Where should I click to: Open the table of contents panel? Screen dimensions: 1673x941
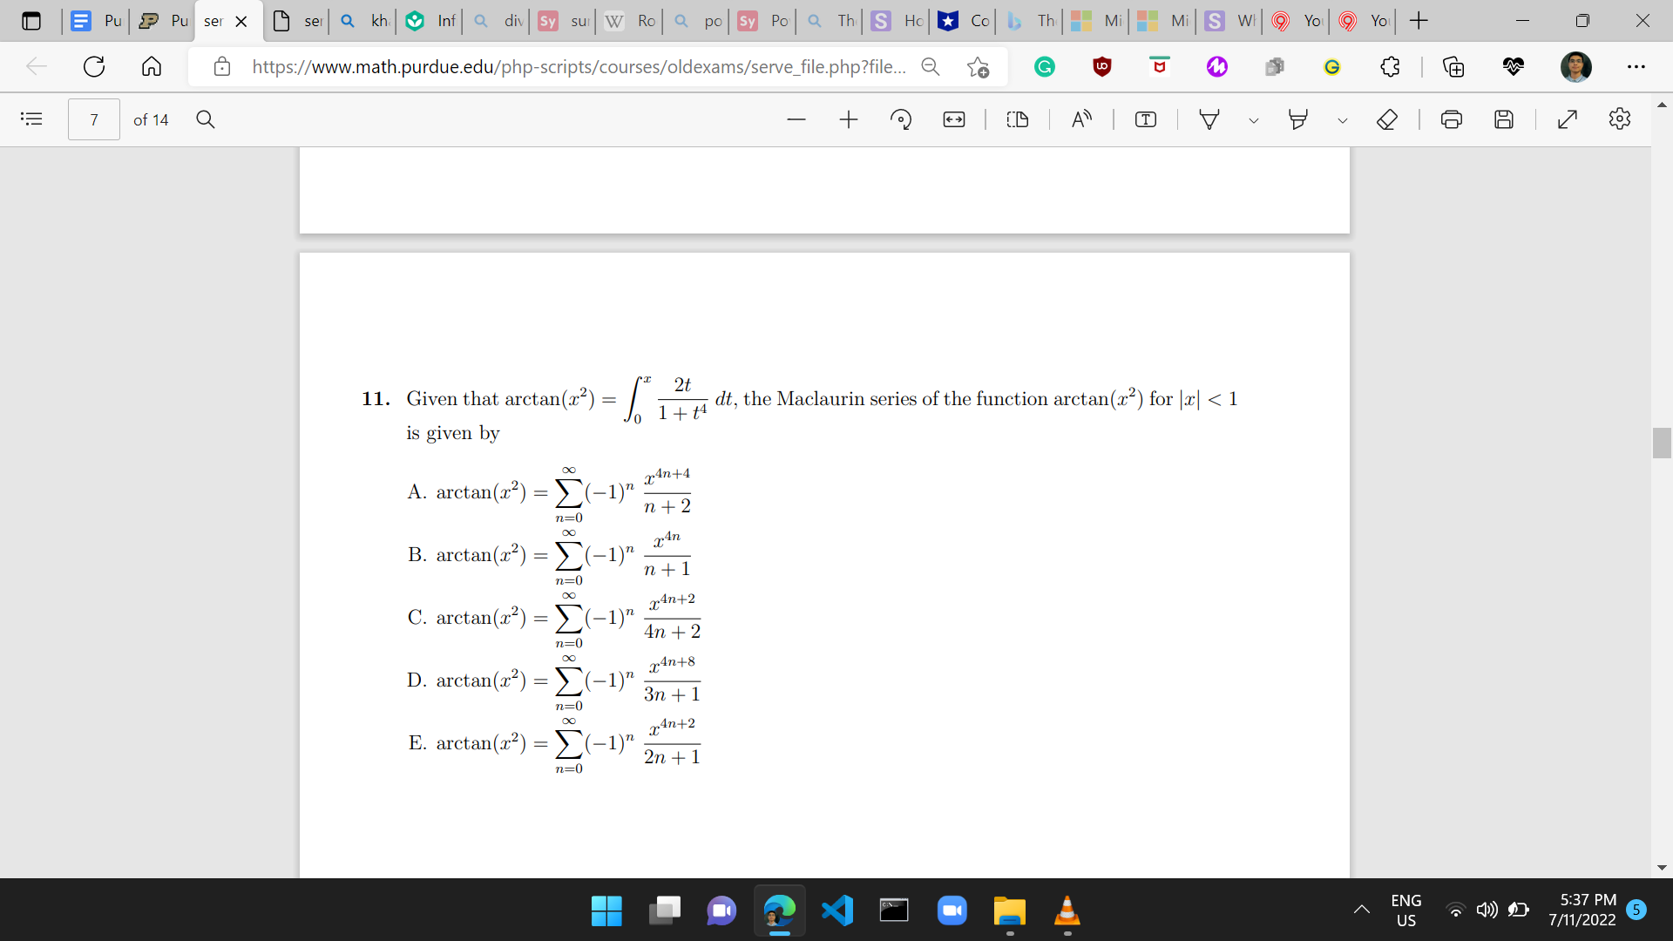coord(31,119)
